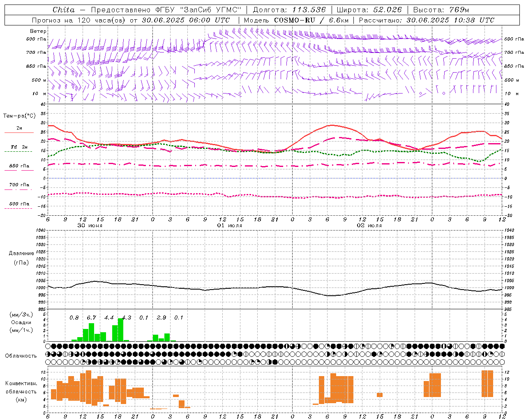This screenshot has width=526, height=420.
Task: Click the latitude value "Широта: 52.026"
Action: click(369, 10)
